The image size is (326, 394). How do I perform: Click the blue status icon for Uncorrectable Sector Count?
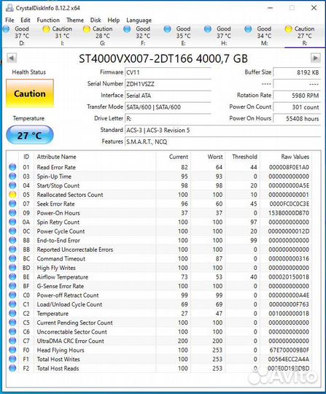point(12,332)
